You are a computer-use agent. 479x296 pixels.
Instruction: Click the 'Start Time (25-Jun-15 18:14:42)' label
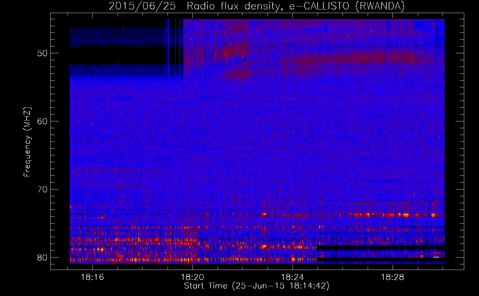(257, 286)
